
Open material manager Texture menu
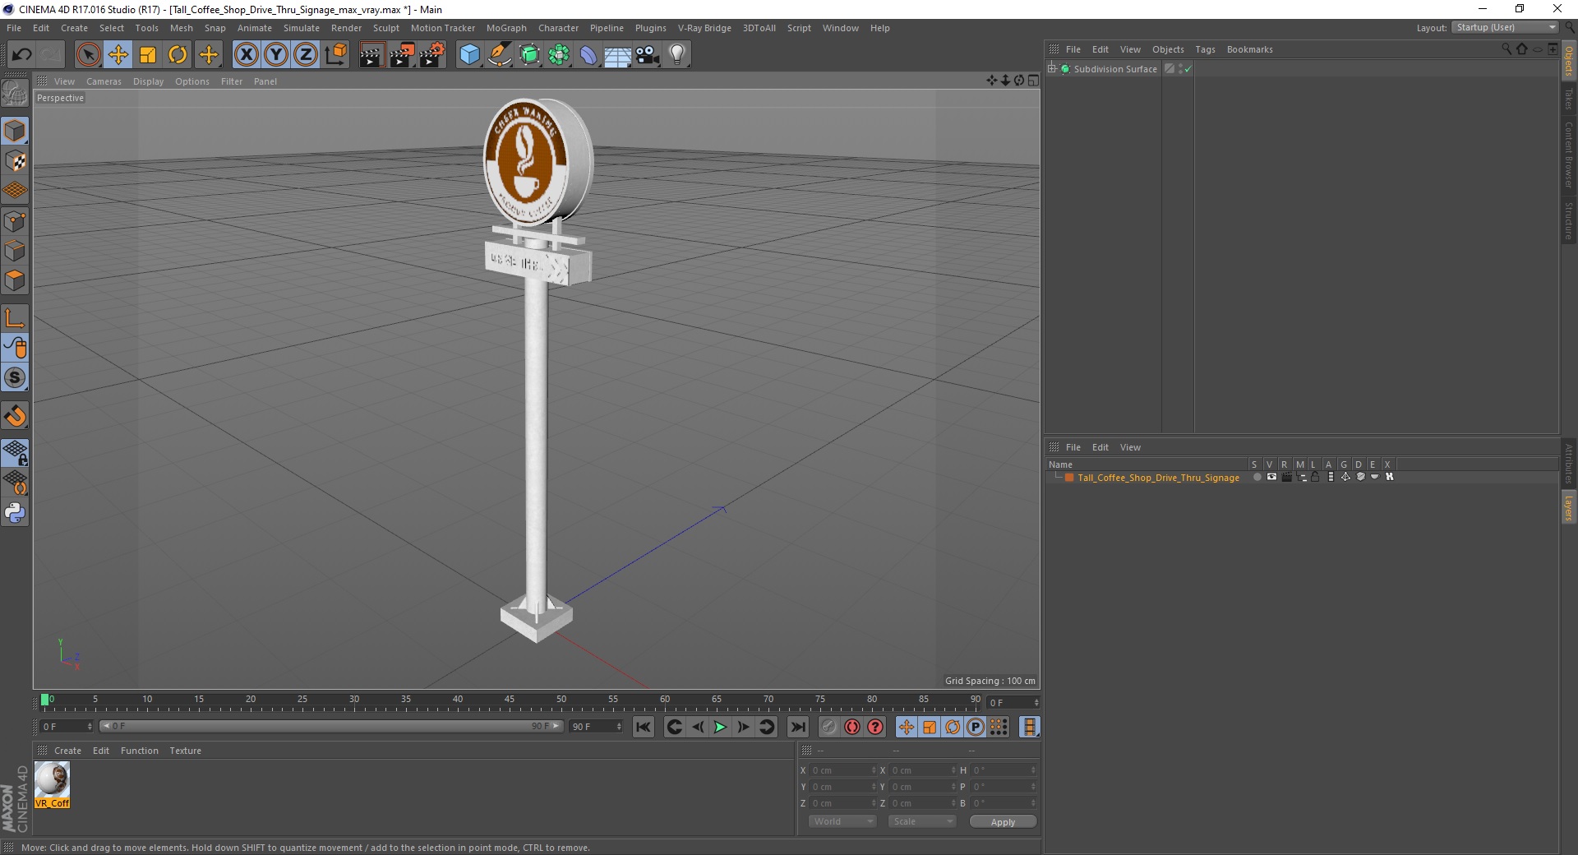click(185, 751)
